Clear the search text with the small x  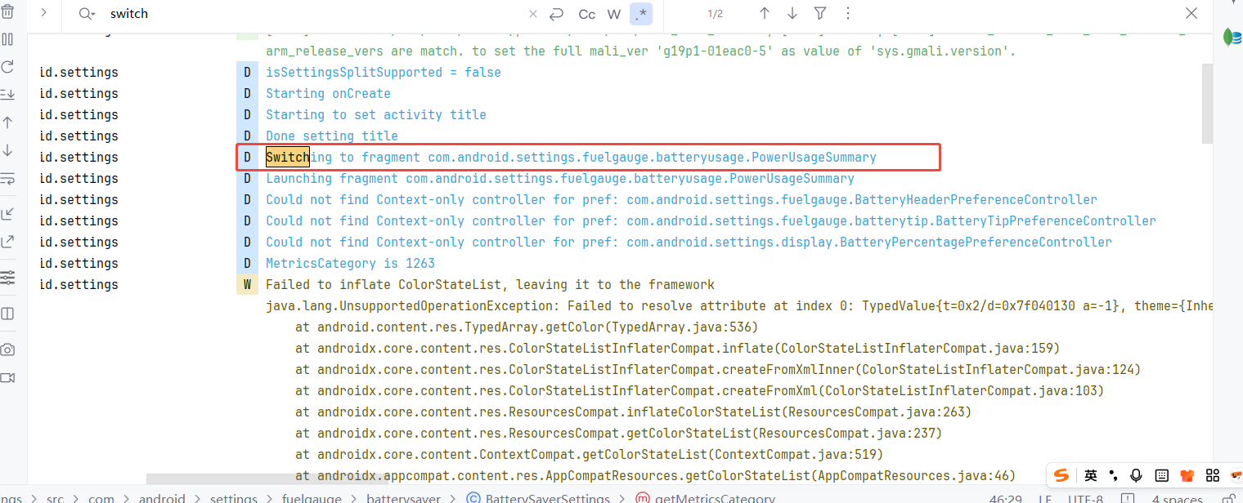(533, 14)
